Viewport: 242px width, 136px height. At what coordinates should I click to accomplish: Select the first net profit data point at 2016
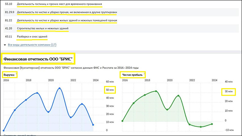[123, 121]
